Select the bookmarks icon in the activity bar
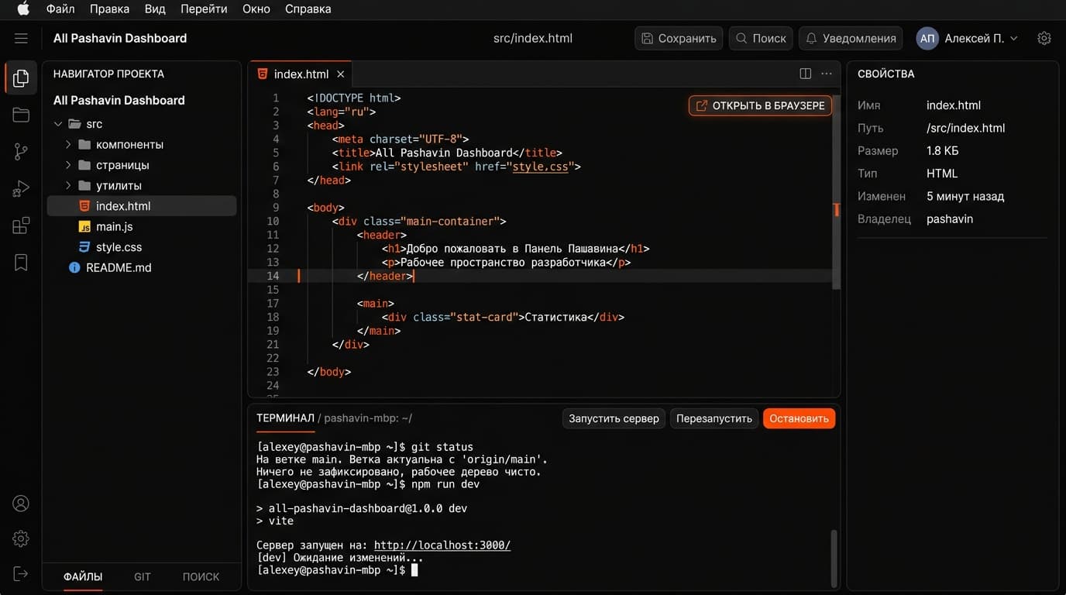The width and height of the screenshot is (1066, 595). tap(20, 262)
